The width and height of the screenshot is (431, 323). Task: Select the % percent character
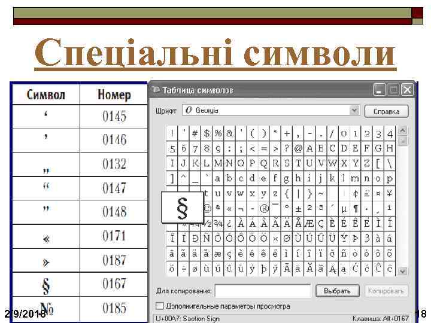(x=218, y=133)
